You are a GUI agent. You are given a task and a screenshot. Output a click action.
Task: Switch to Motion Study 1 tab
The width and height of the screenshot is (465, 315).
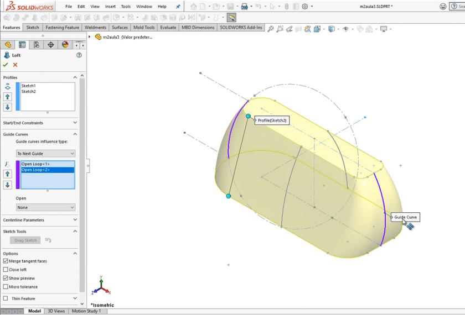tap(86, 311)
